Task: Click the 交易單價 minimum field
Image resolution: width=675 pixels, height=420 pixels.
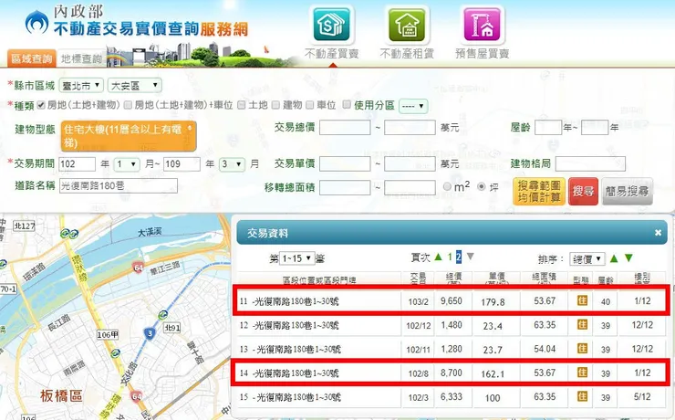Action: click(x=345, y=163)
